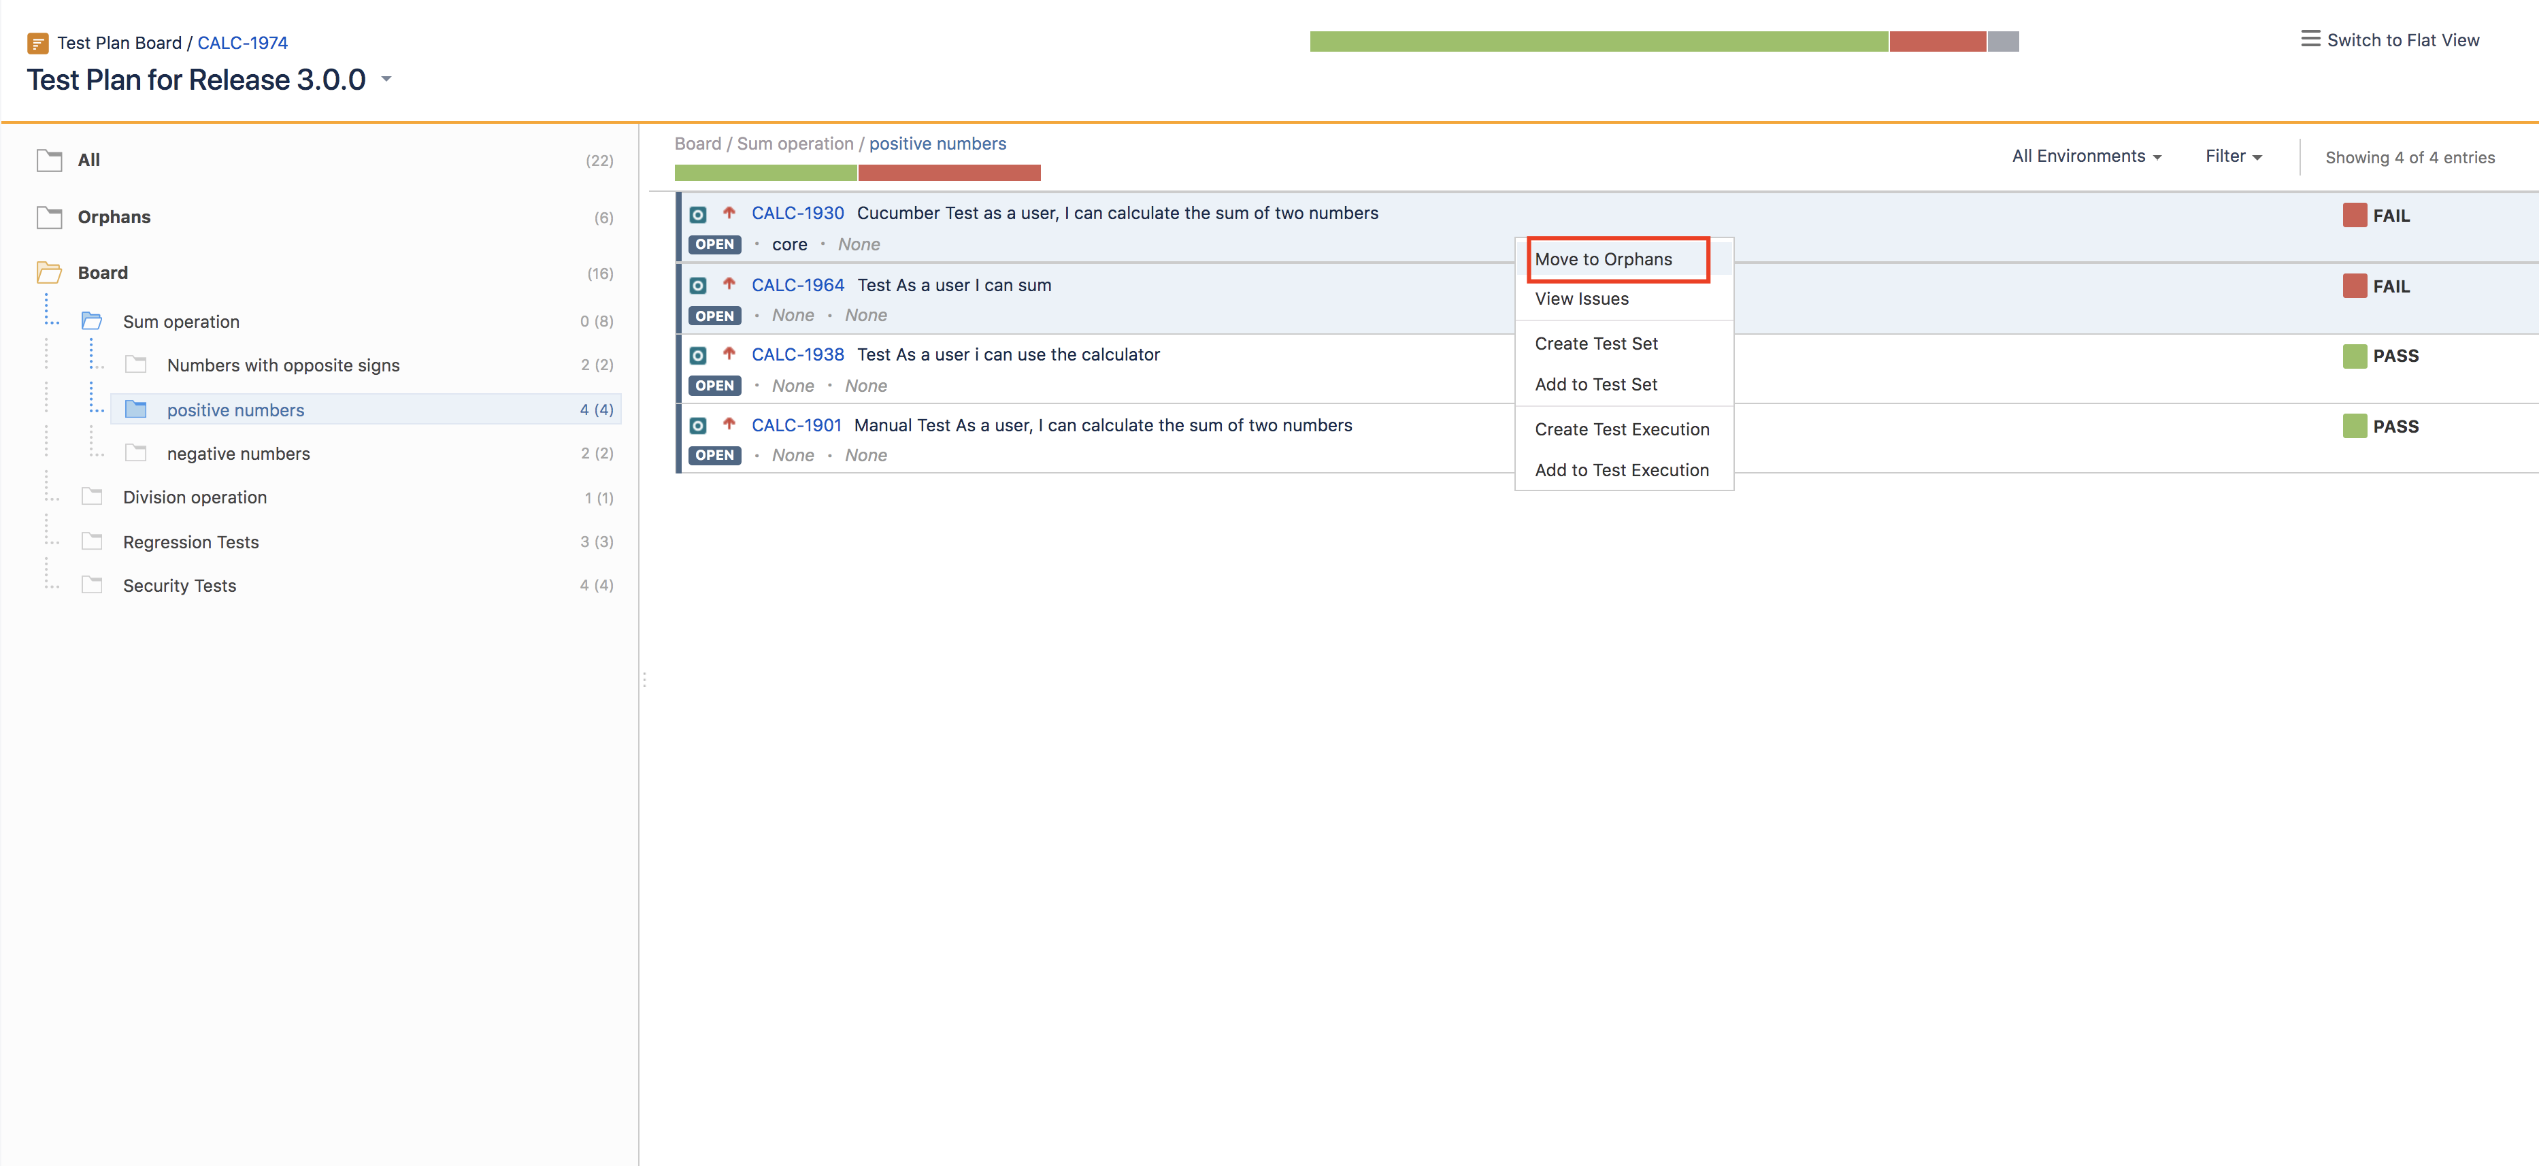Click the positive numbers breadcrumb link
Screen dimensions: 2539x1166
[937, 144]
